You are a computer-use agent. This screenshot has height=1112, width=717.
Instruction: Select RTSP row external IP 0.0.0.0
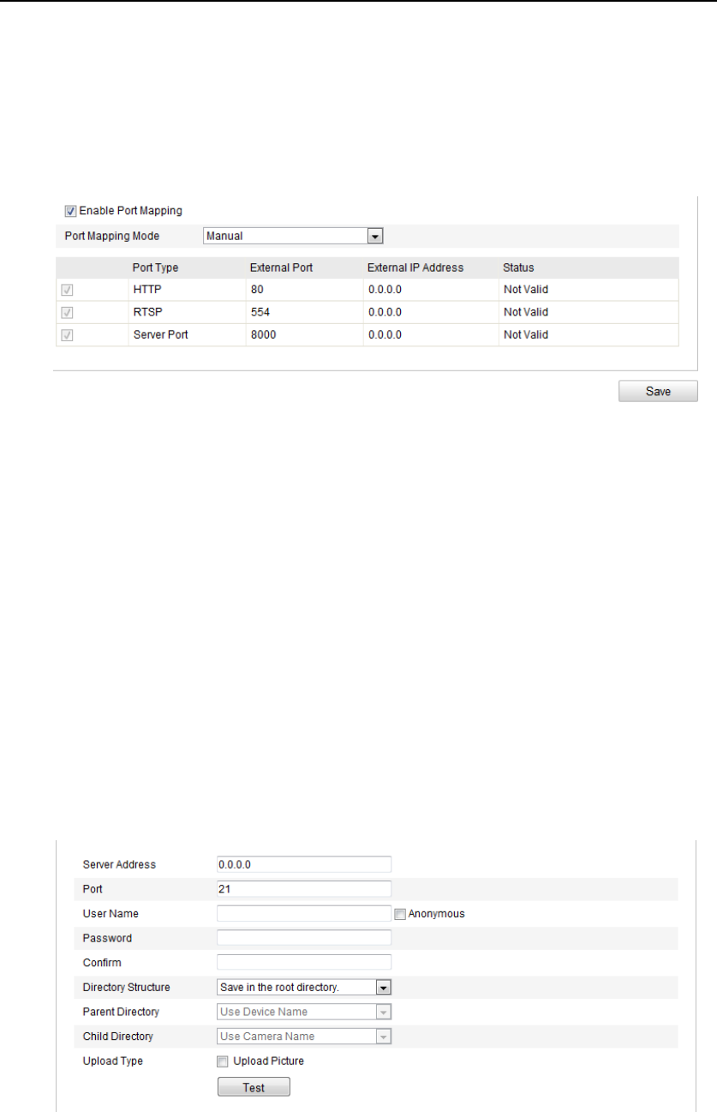(385, 312)
